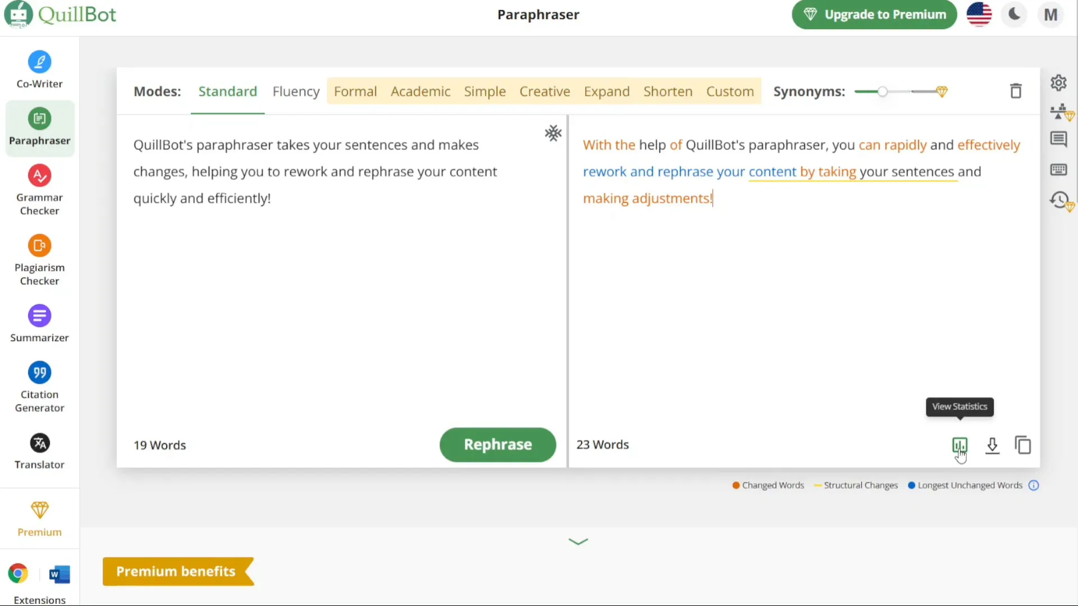Open the Summarizer tool
This screenshot has height=606, width=1078.
[x=39, y=323]
